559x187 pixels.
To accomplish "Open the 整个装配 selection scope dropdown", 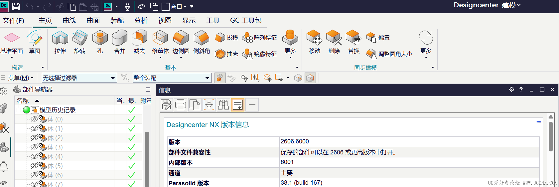I will point(172,78).
